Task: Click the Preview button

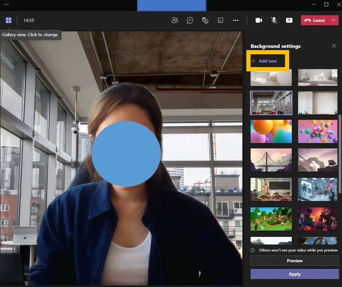Action: coord(295,261)
